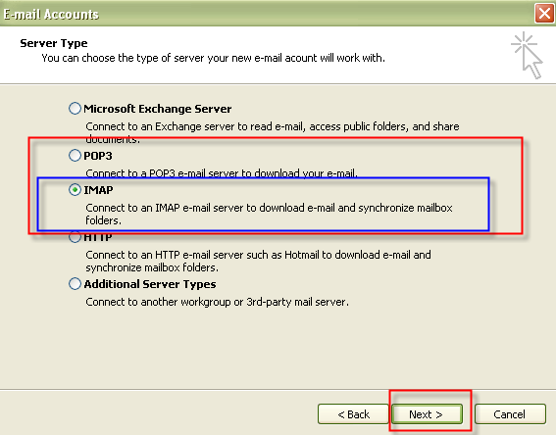
Task: Click the POP3 download e-mail description
Action: tap(222, 173)
